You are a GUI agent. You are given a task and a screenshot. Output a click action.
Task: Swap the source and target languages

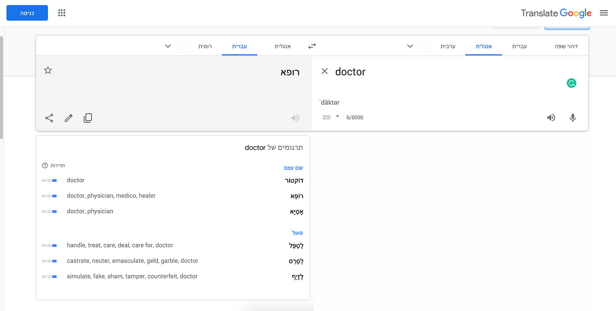coord(312,46)
